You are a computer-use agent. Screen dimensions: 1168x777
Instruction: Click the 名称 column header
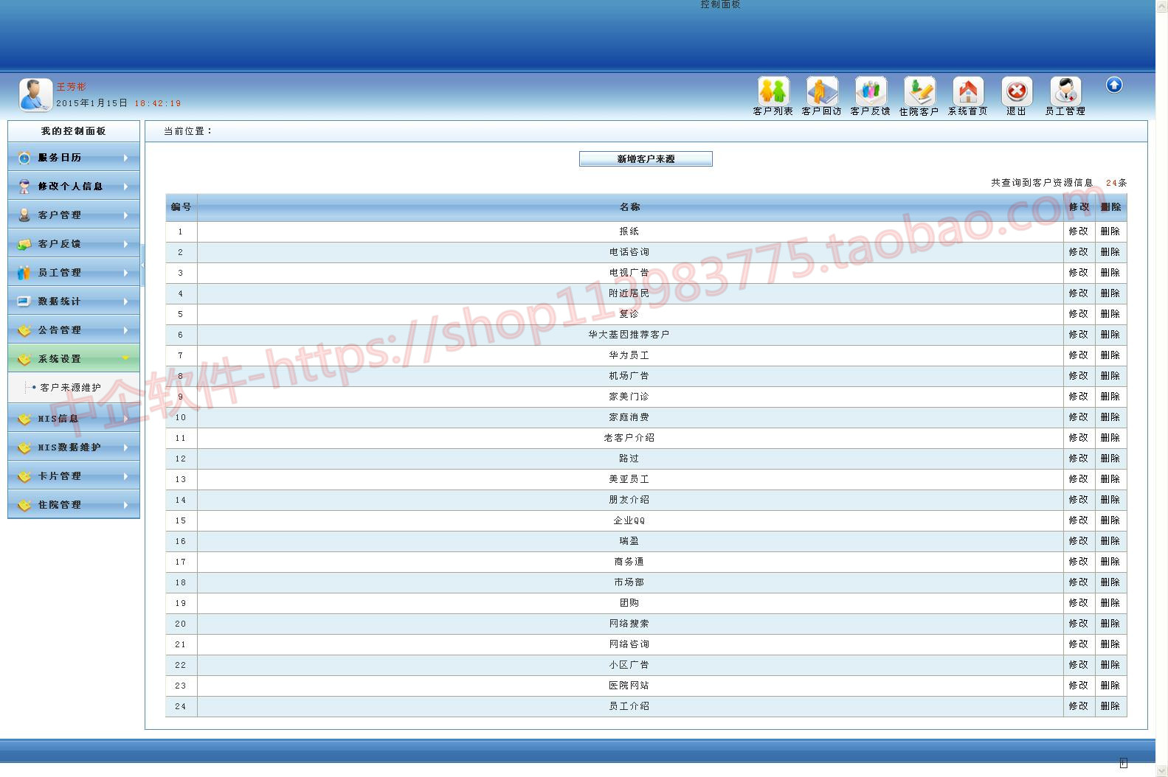pos(629,207)
